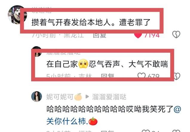Image resolution: width=190 pixels, height=132 pixels.
Task: Tap the sad face emoji in second comment
Action: (x=83, y=63)
